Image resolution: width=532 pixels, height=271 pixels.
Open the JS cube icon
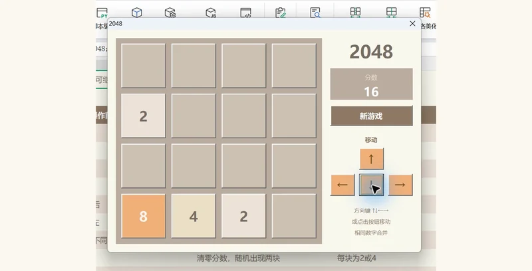pos(211,13)
